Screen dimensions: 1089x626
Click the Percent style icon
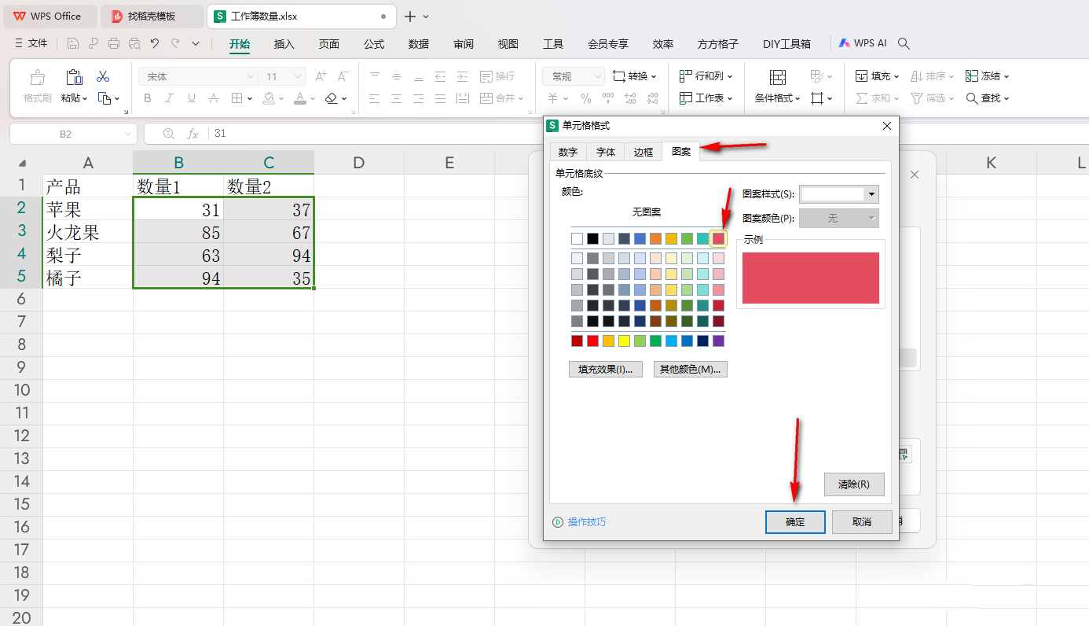coord(586,98)
